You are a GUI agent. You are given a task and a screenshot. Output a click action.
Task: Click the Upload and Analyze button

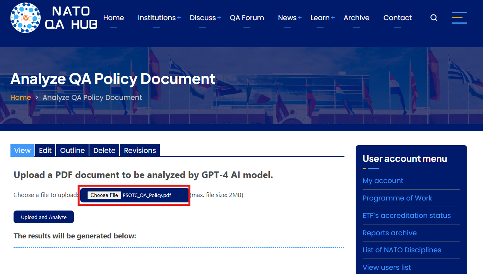tap(43, 217)
